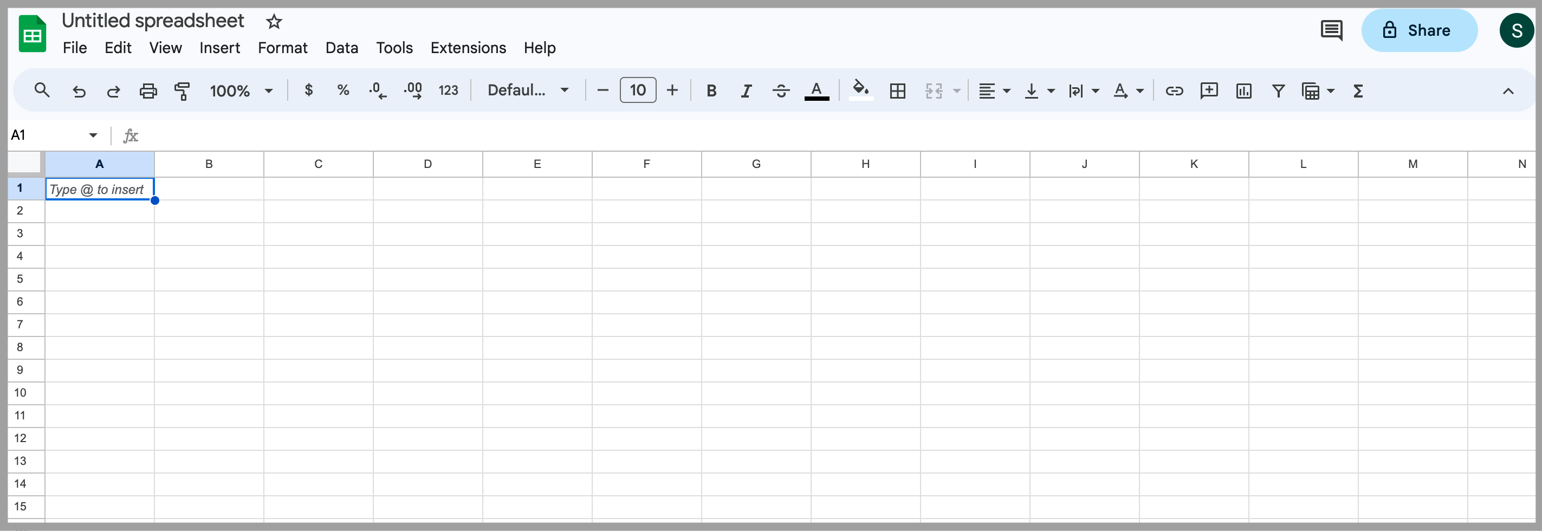The height and width of the screenshot is (531, 1542).
Task: Print the spreadsheet using the printer icon
Action: click(x=148, y=91)
